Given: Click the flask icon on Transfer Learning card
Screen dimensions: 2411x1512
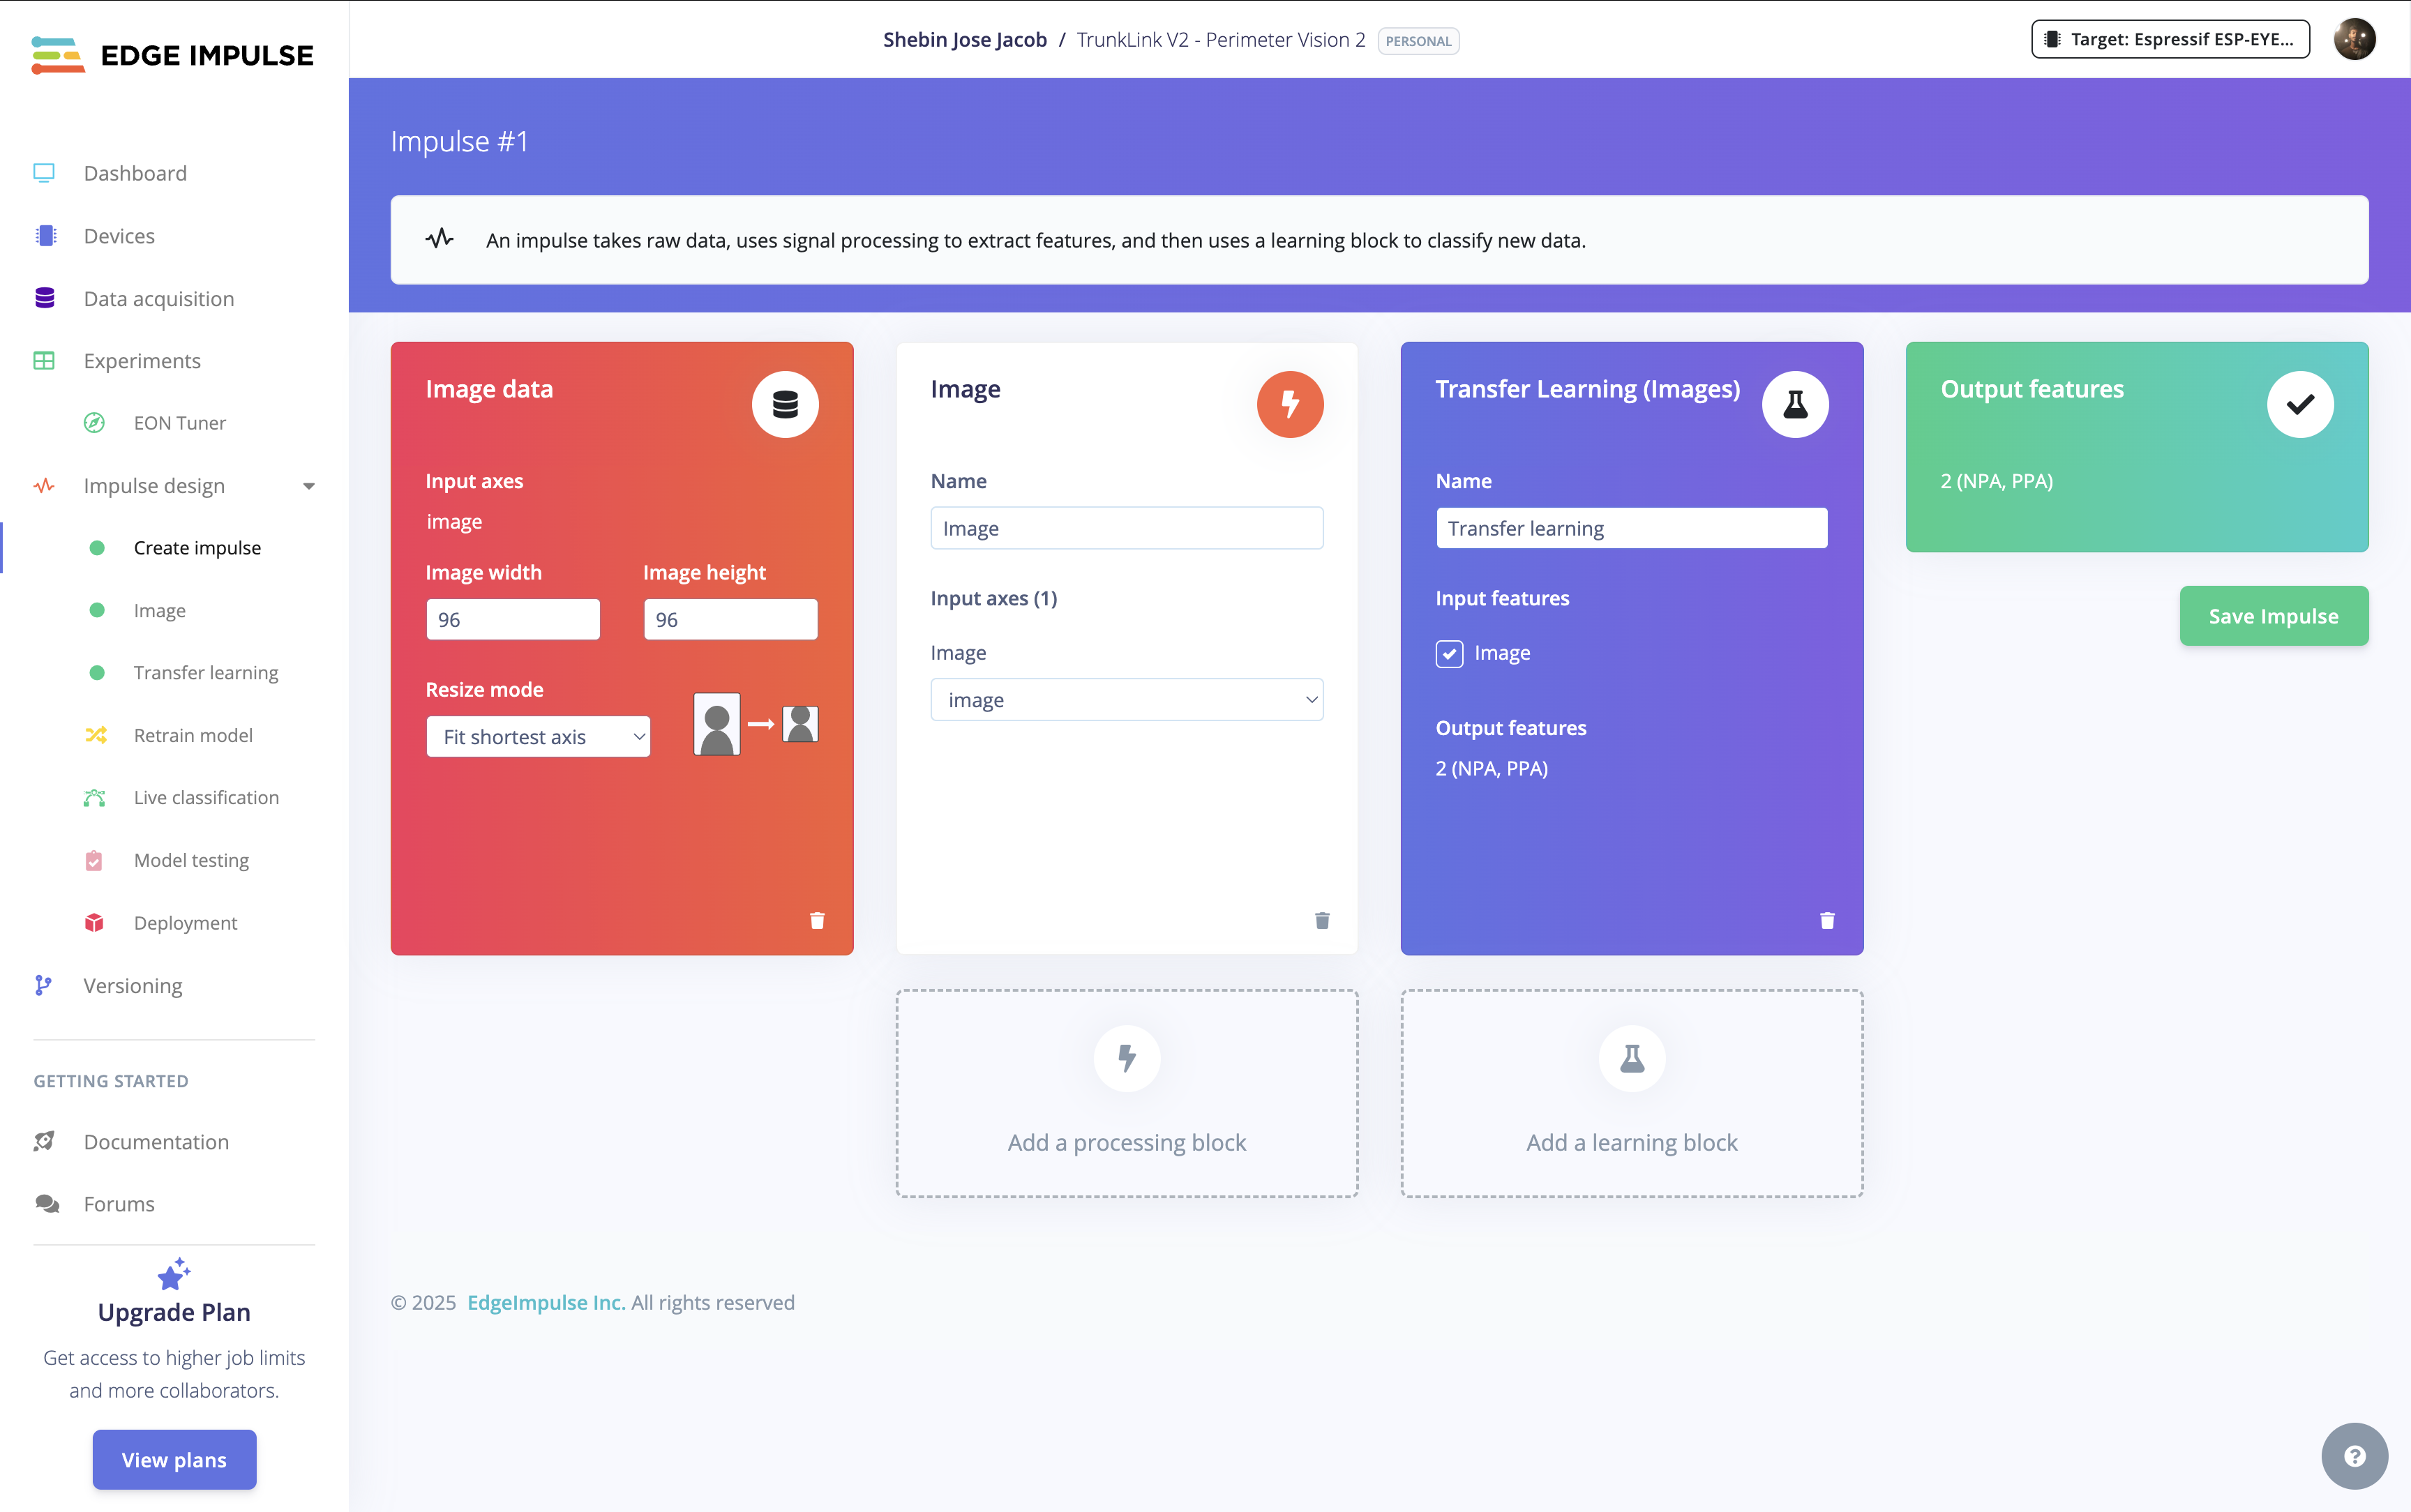Looking at the screenshot, I should 1795,404.
